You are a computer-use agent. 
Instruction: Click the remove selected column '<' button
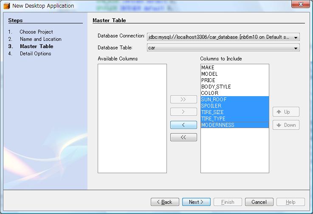coord(183,125)
